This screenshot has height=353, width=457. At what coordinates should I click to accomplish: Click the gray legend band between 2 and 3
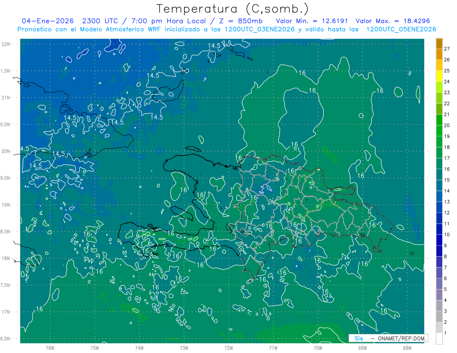[439, 316]
